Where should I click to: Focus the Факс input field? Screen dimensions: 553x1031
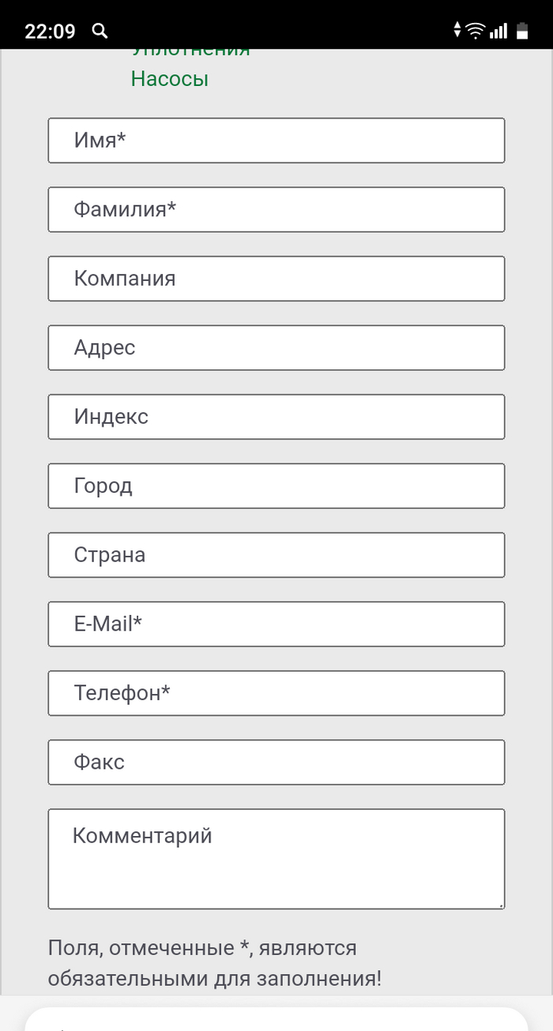[276, 762]
